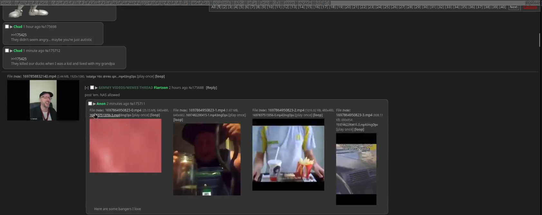Viewport: 542px width, 215px height.
Task: Click play once for 1697864950823-2.mp4
Action: 303,115
